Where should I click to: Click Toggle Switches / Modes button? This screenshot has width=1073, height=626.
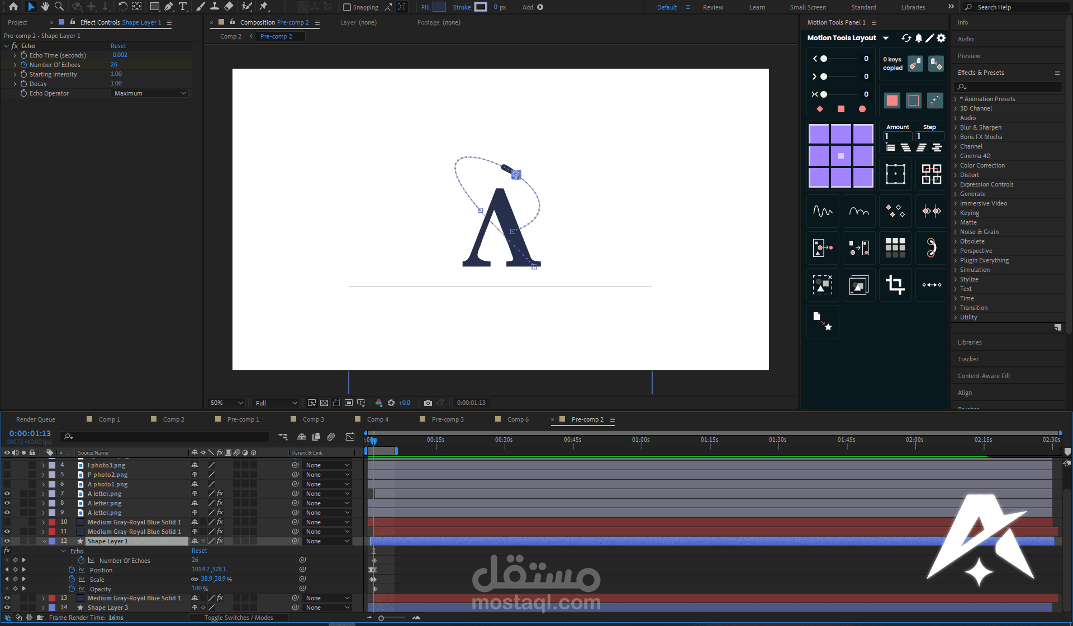point(239,618)
